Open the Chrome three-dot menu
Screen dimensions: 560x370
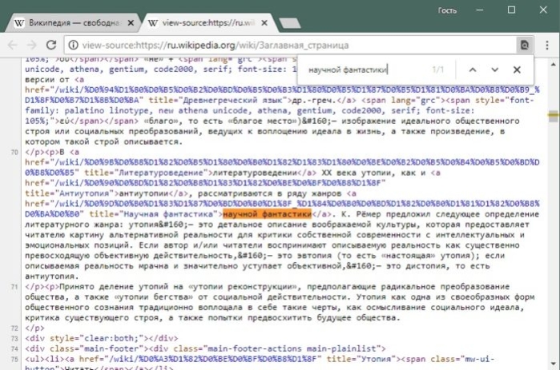pyautogui.click(x=547, y=45)
